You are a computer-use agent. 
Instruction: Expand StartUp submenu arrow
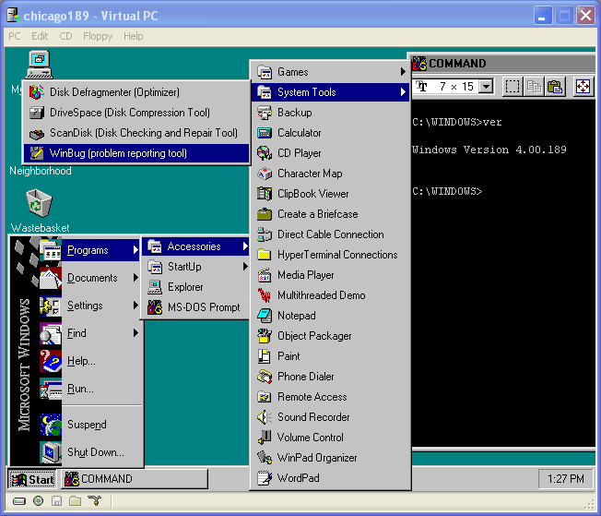pyautogui.click(x=245, y=267)
